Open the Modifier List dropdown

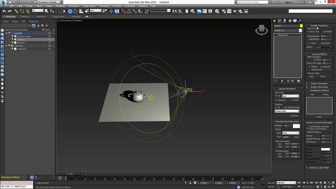(288, 30)
